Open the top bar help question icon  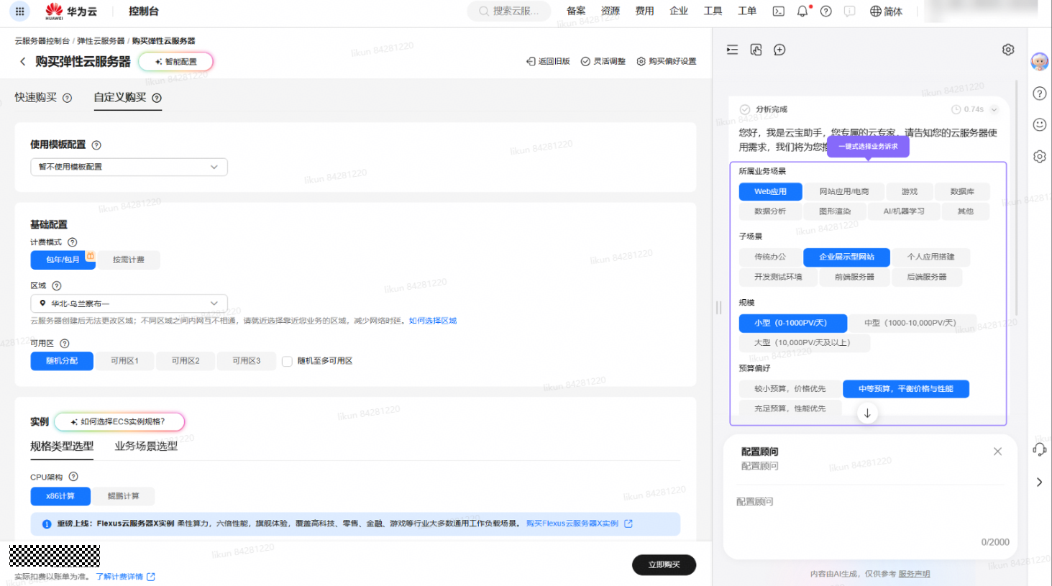(x=826, y=12)
